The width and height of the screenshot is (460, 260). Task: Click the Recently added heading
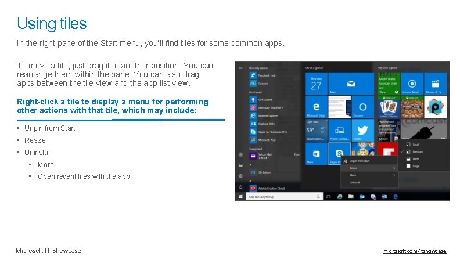pyautogui.click(x=258, y=68)
